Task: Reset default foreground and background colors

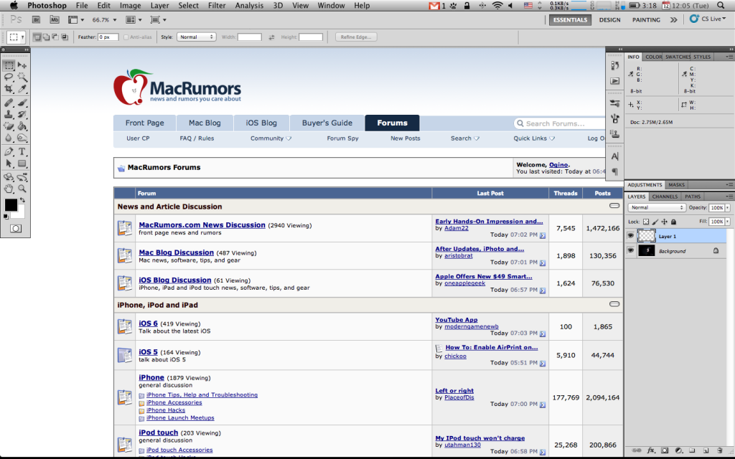Action: (6, 217)
